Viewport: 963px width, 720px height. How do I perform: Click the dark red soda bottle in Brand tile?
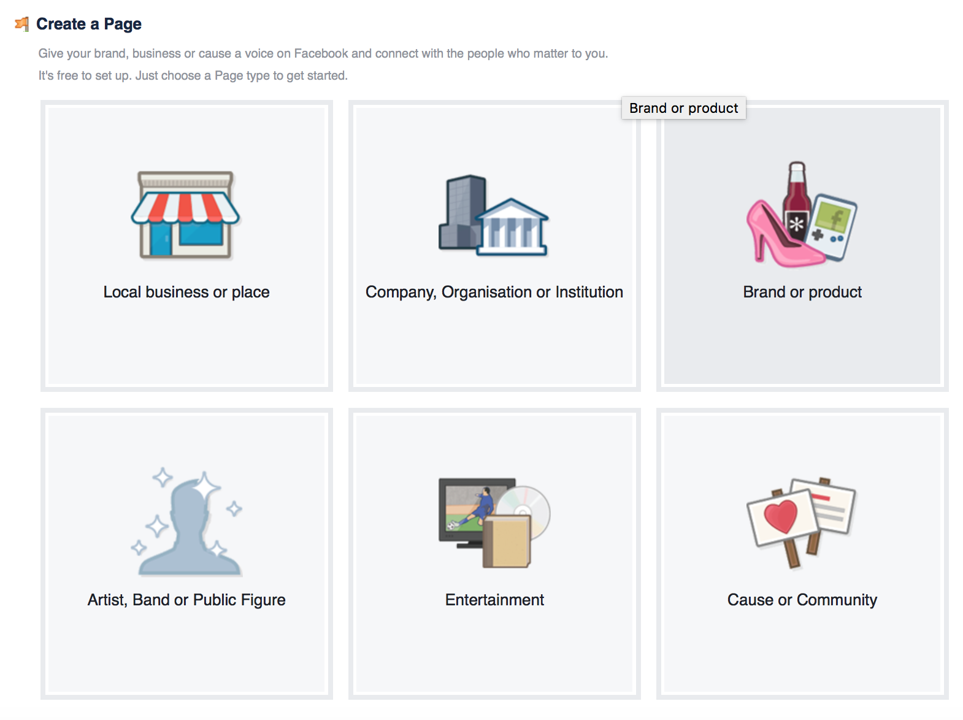coord(796,204)
